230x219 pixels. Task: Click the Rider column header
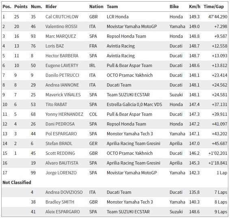click(x=51, y=7)
